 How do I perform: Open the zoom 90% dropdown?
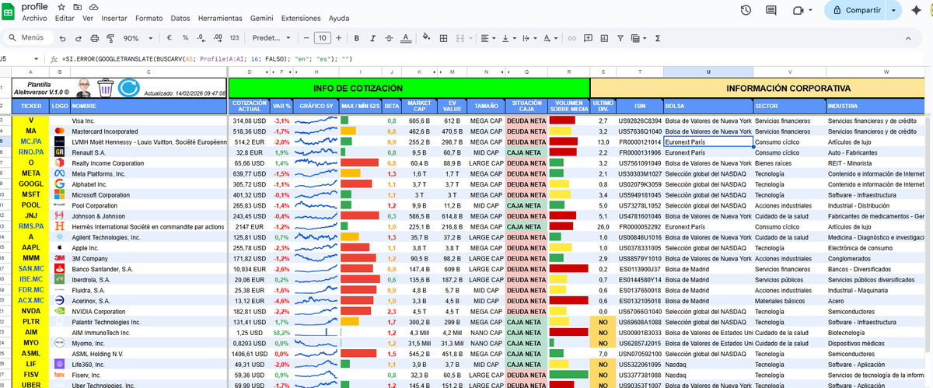tap(138, 38)
